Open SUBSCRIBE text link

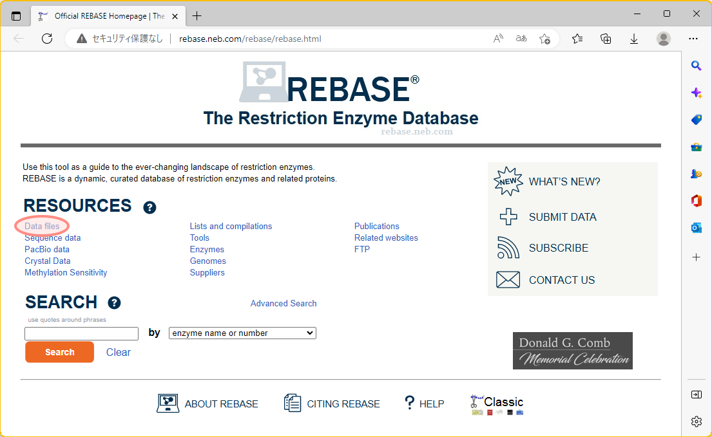pos(559,248)
